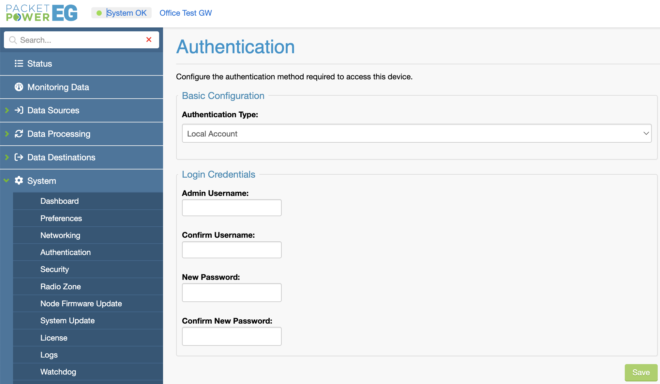Click the Office Test GW link
This screenshot has height=384, width=660.
(186, 13)
